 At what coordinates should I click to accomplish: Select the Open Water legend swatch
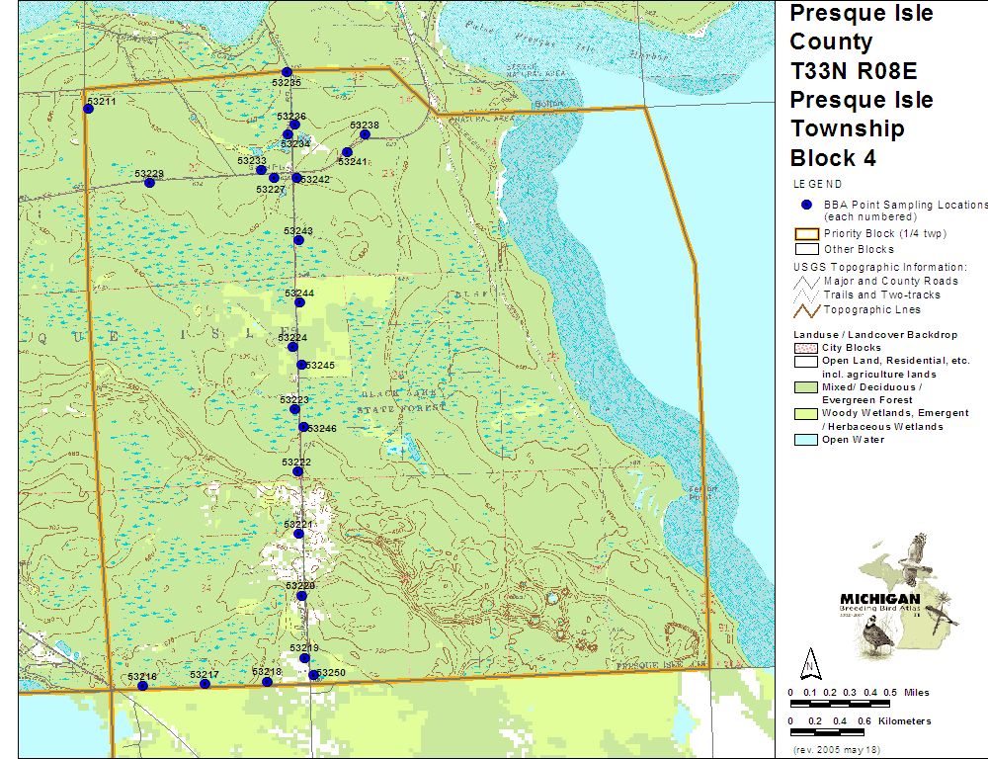(807, 440)
